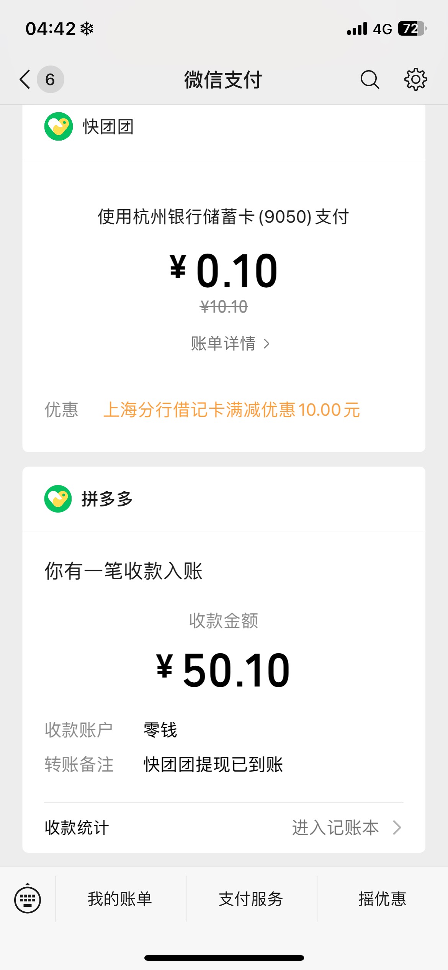Image resolution: width=448 pixels, height=970 pixels.
Task: Open the search magnifier icon
Action: [x=370, y=80]
